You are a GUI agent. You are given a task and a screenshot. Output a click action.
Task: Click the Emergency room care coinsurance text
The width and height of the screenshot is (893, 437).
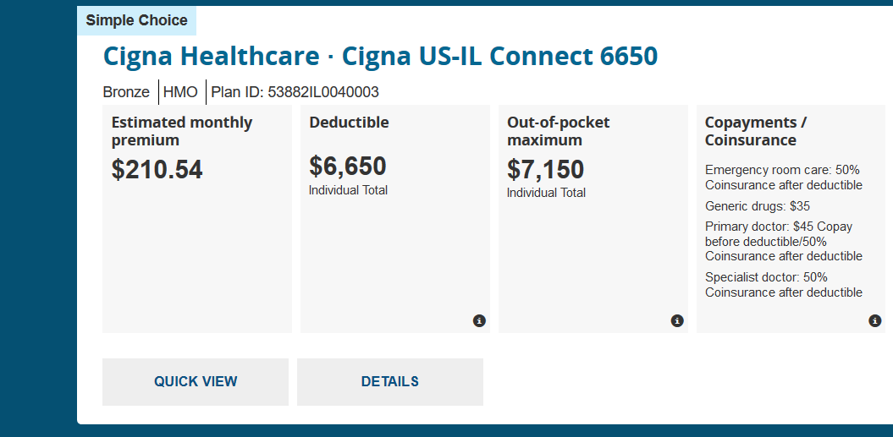783,178
